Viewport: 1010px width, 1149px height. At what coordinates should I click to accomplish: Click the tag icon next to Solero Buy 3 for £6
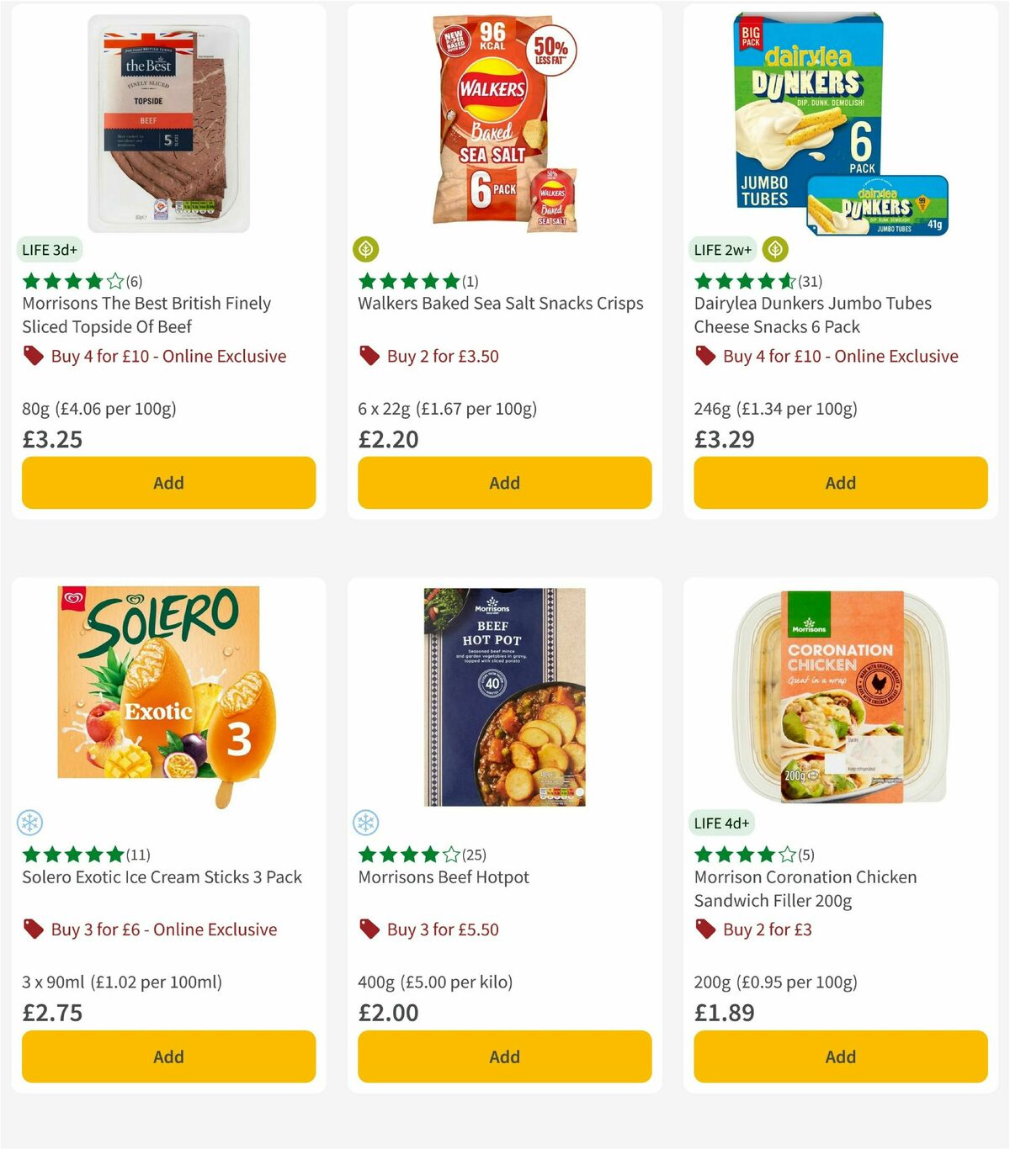(x=34, y=929)
